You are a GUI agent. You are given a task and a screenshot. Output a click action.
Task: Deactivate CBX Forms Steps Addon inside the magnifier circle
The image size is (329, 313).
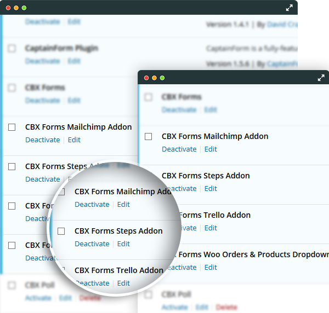(x=92, y=244)
